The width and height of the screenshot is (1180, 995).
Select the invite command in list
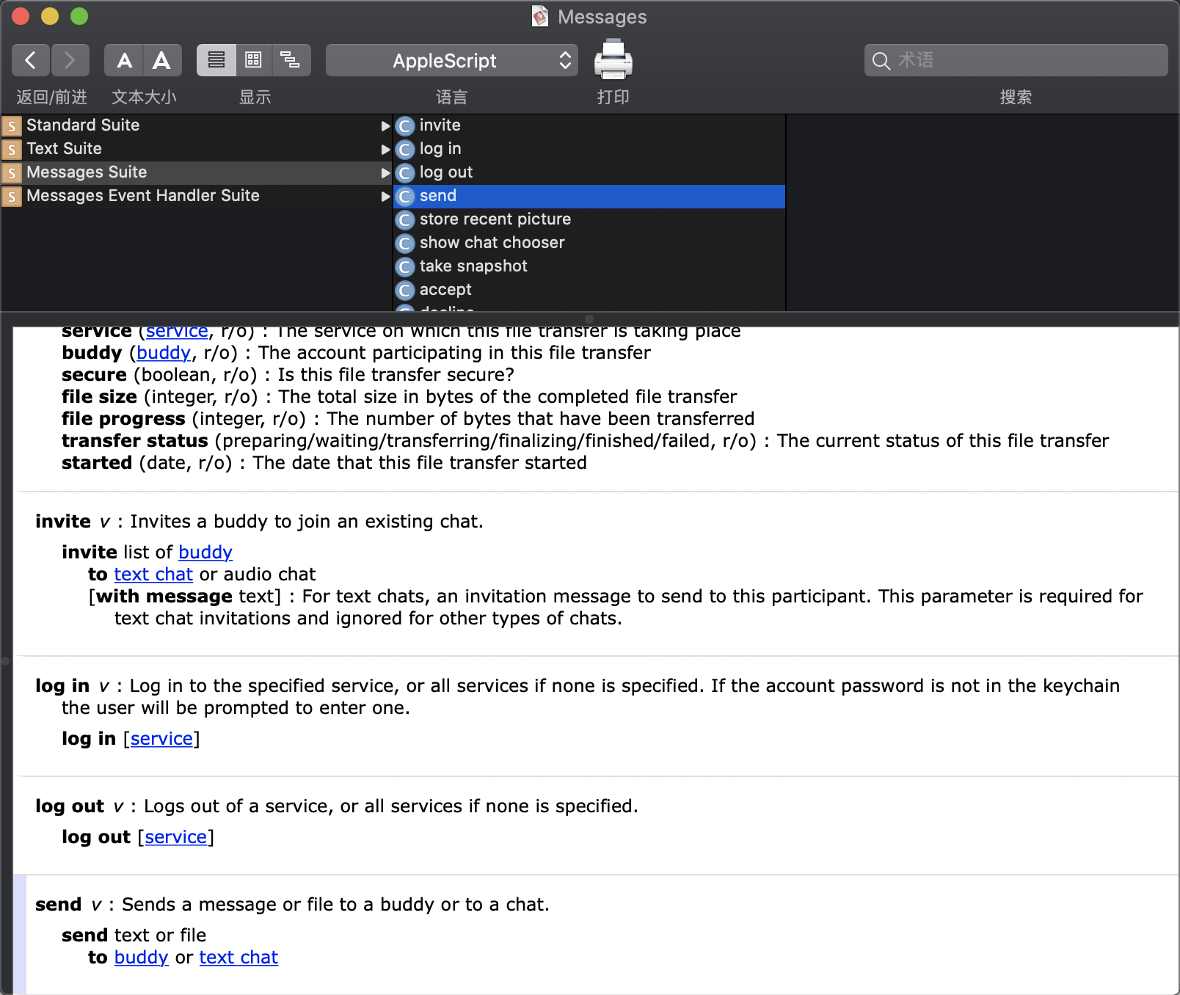pos(589,125)
